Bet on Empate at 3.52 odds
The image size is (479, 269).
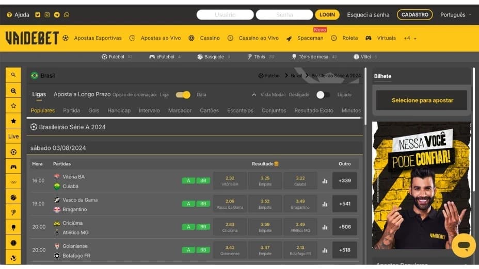(x=265, y=204)
